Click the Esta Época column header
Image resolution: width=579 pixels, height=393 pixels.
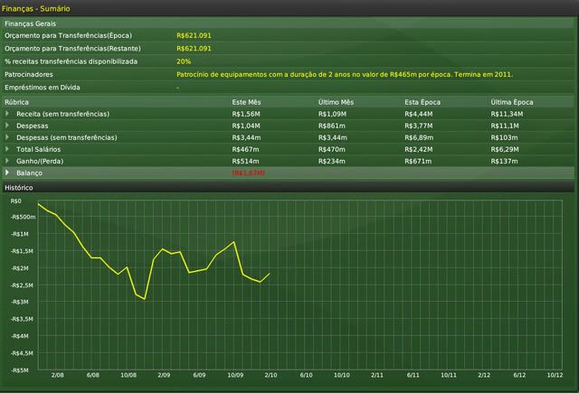pyautogui.click(x=422, y=102)
